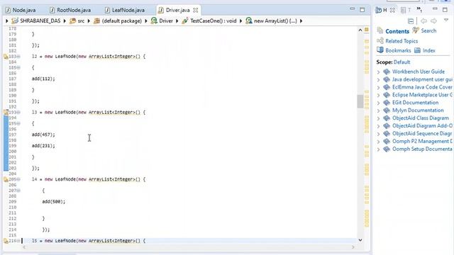
Task: Click the editor scrollbar up arrow
Action: [360, 30]
